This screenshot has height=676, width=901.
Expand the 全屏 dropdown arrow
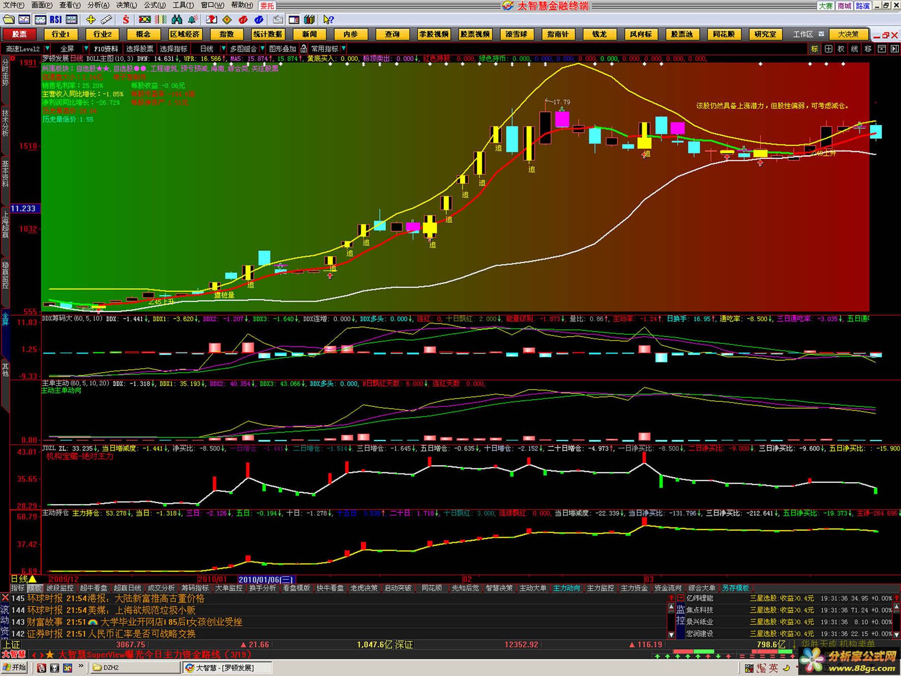[x=86, y=49]
